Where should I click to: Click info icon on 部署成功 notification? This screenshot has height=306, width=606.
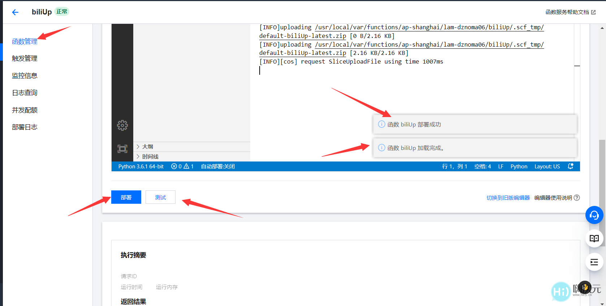(x=381, y=124)
